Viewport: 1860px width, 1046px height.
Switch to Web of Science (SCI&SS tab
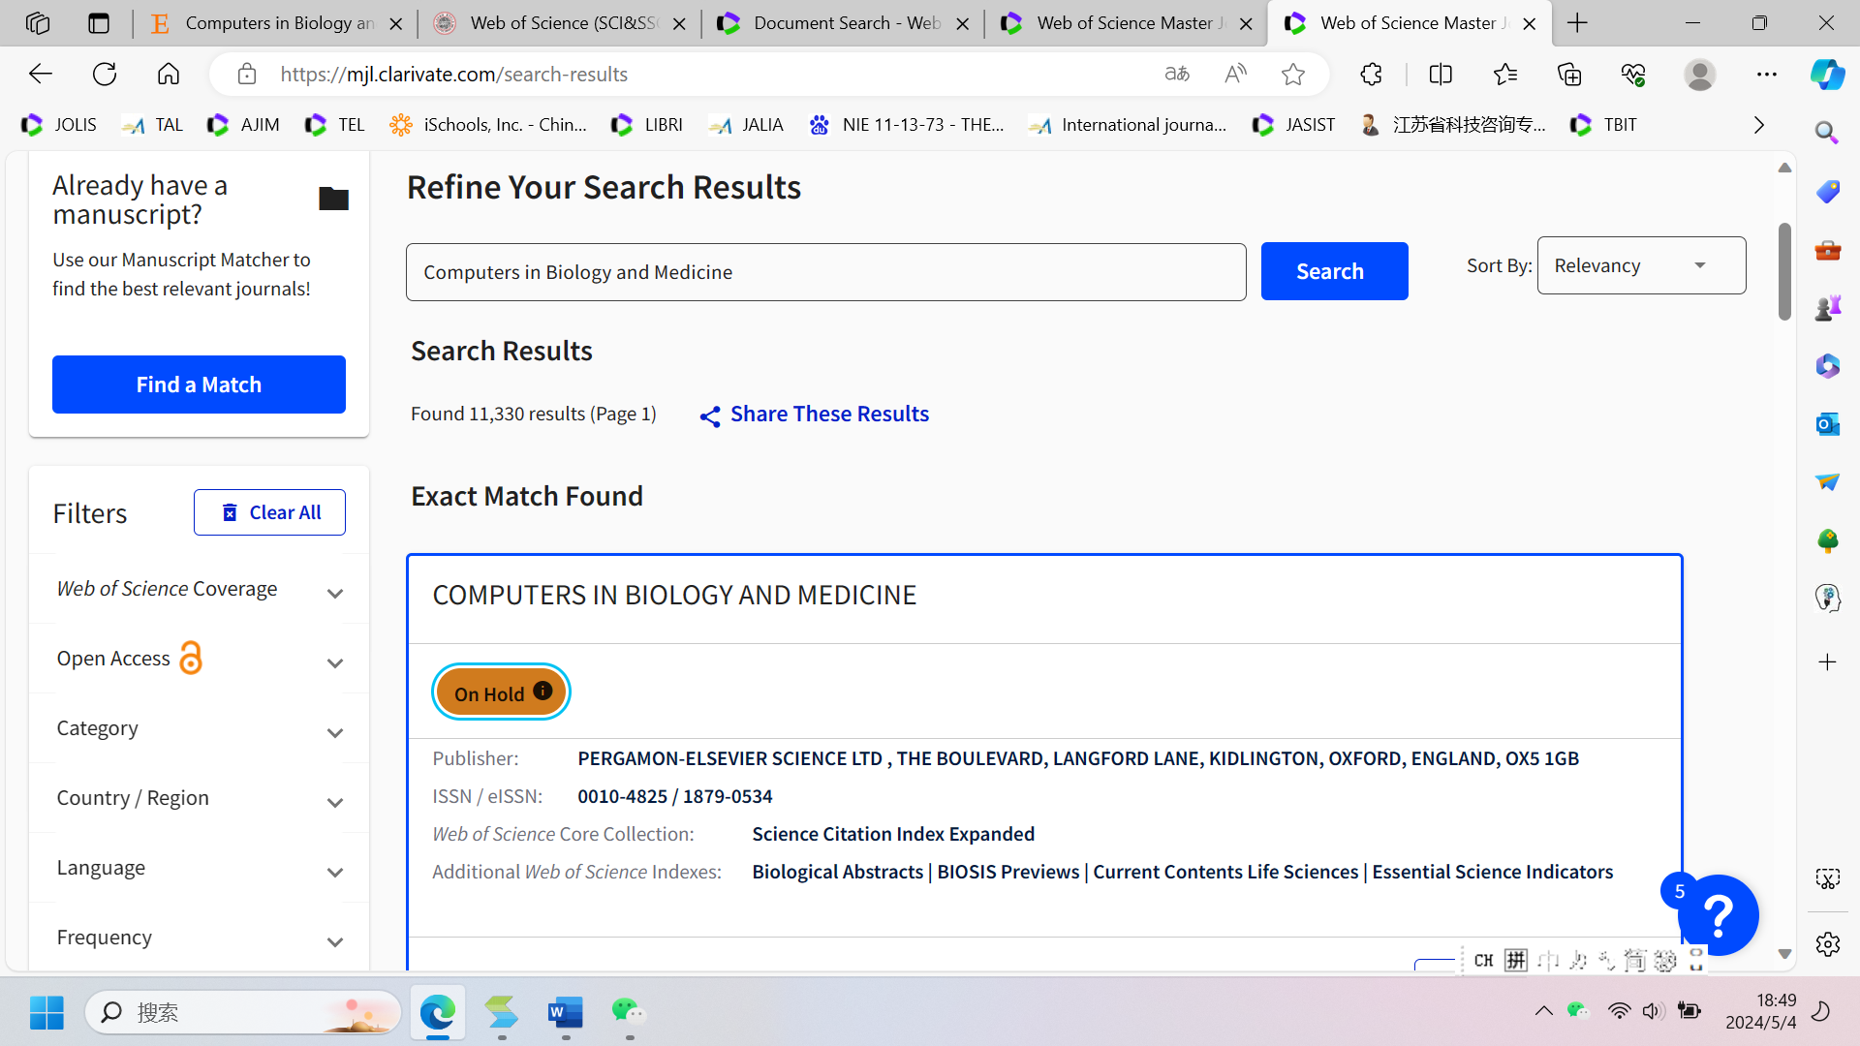(560, 23)
